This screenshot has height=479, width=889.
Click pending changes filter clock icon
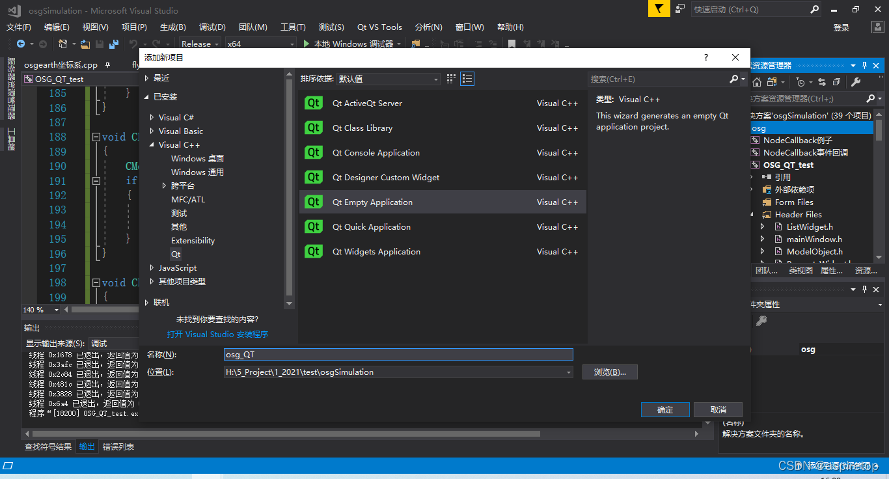(800, 82)
